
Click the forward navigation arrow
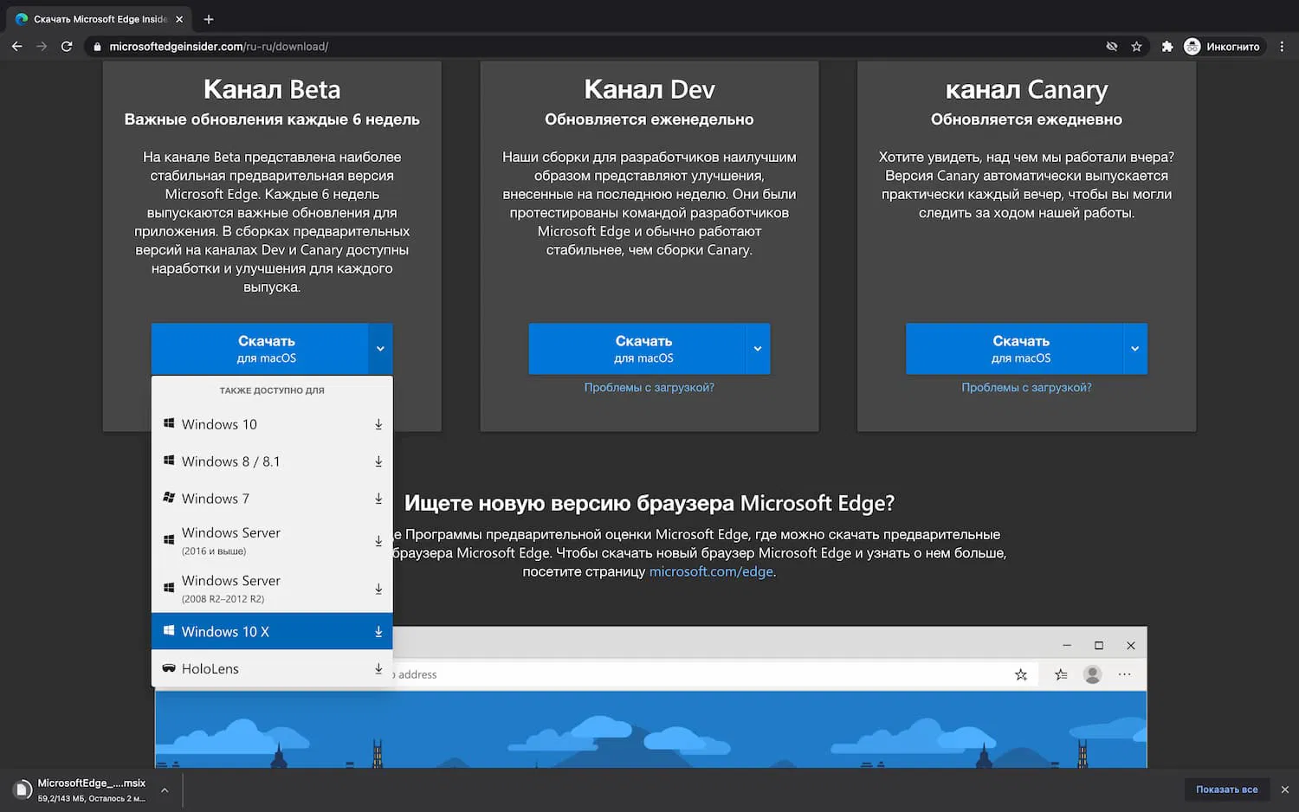point(42,46)
